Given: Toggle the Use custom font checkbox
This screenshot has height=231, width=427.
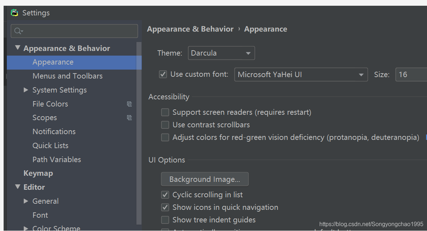Looking at the screenshot, I should 163,75.
